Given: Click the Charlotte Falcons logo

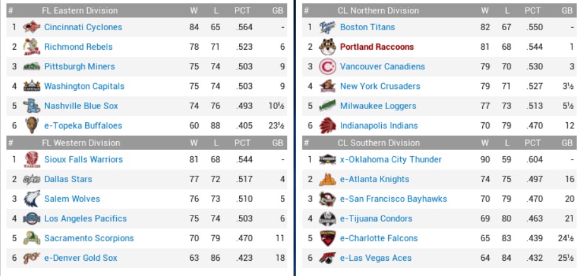Looking at the screenshot, I should [x=327, y=238].
